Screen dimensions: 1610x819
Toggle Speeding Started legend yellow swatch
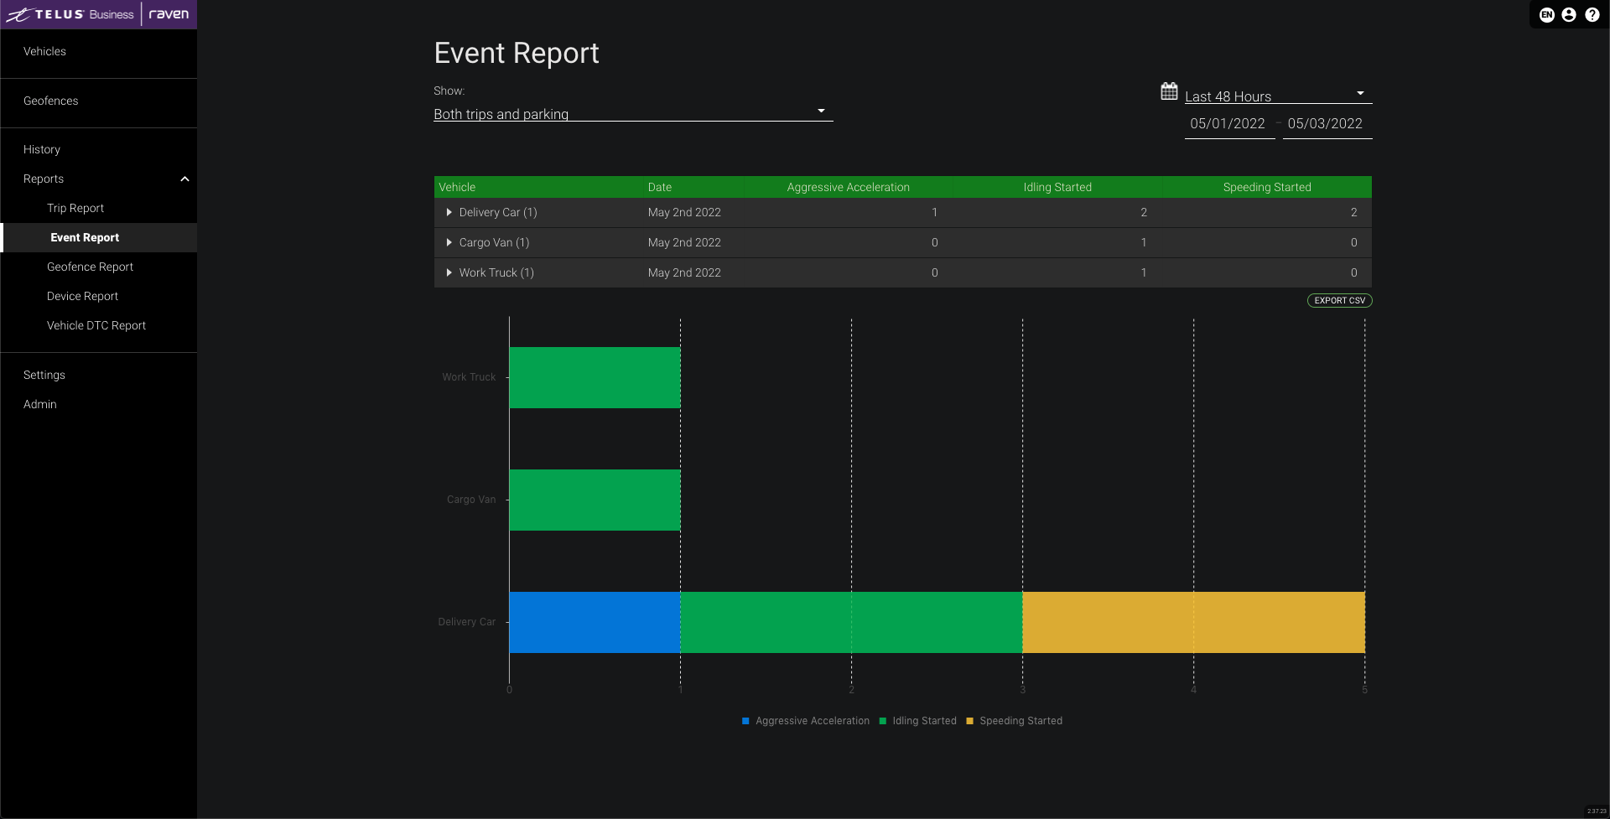(970, 721)
